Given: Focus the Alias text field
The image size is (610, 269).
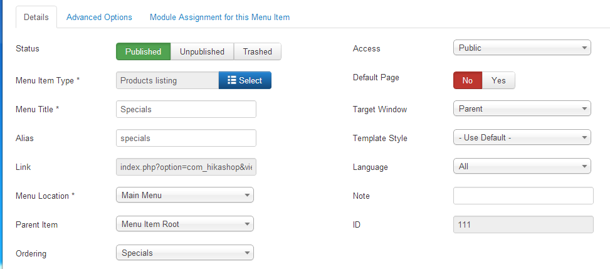Looking at the screenshot, I should (186, 138).
